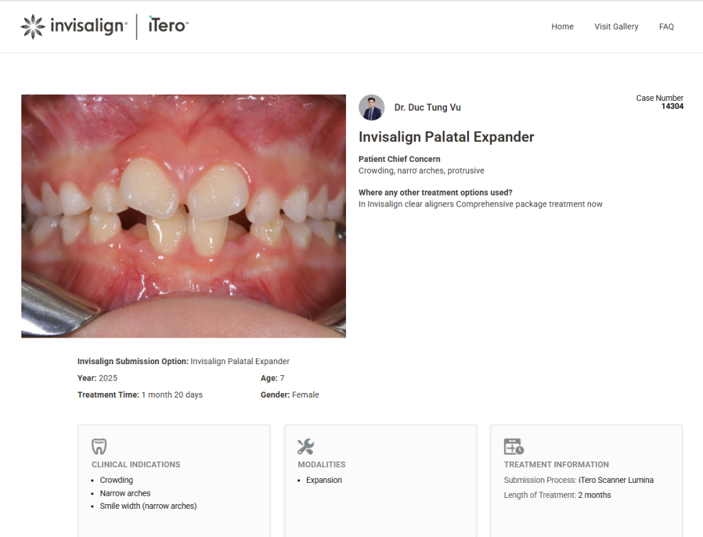Click the Treatment Information card title
The width and height of the screenshot is (703, 537).
pos(556,464)
